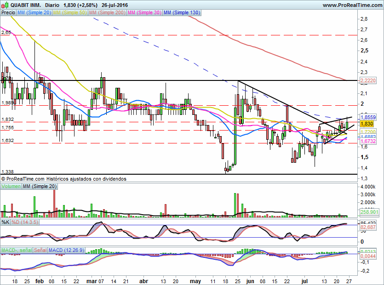Click the %K stochastic label

6,222
